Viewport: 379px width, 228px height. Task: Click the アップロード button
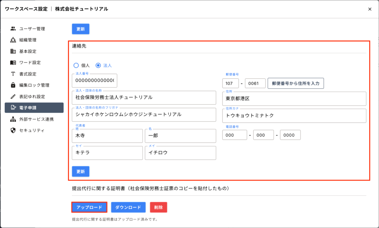[x=89, y=207]
